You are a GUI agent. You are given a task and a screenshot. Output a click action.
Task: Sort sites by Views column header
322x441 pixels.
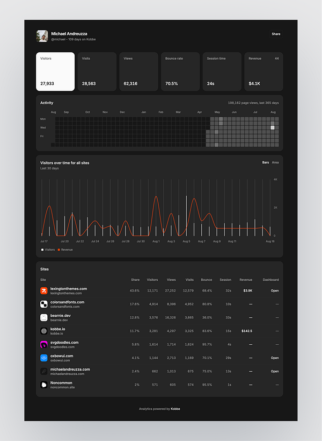171,280
